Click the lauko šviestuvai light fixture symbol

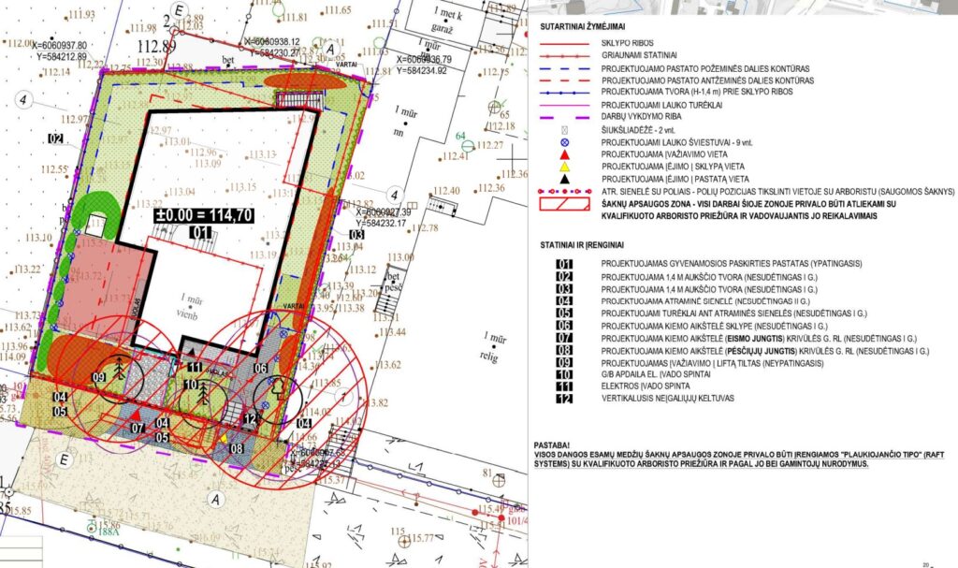[x=564, y=142]
